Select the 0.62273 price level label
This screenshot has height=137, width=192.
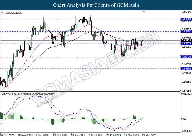point(186,43)
